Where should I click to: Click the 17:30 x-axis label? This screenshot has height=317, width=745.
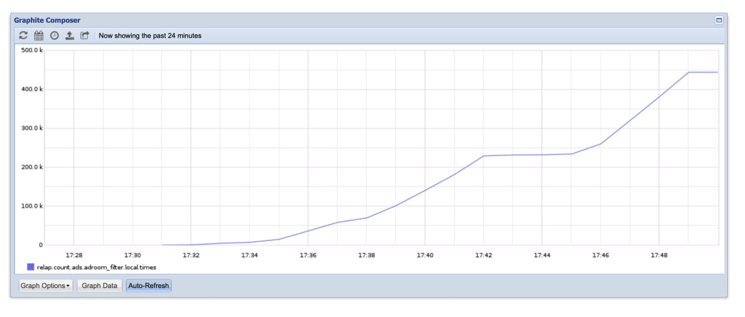pos(133,255)
